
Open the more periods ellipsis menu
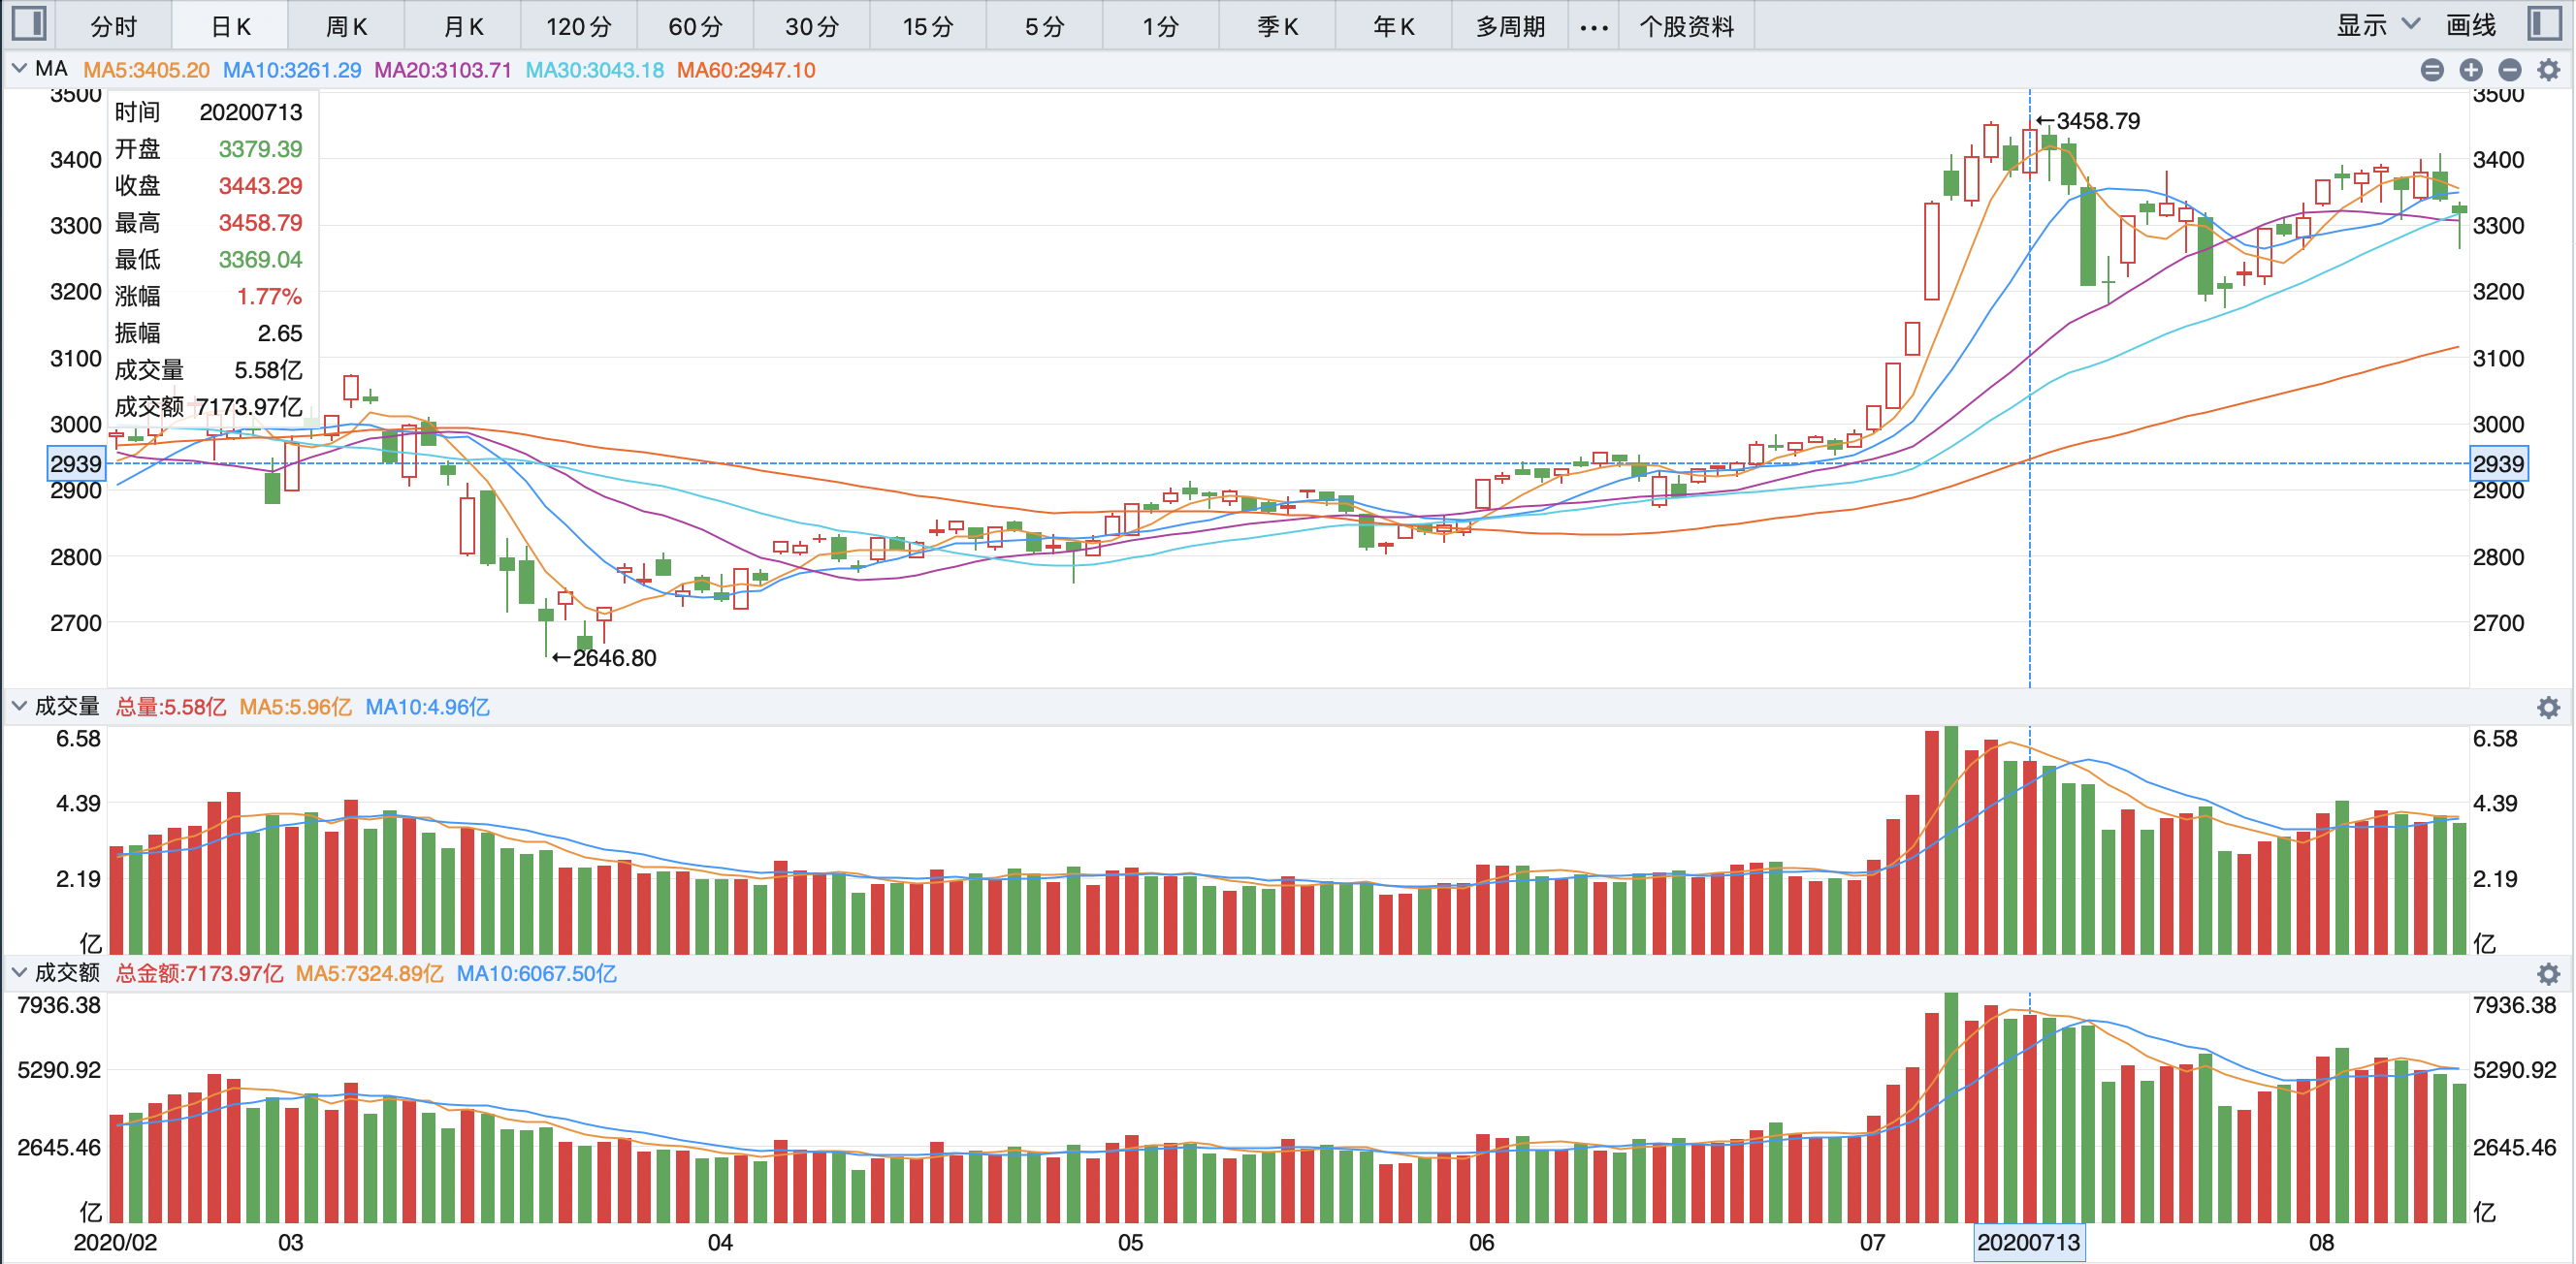pyautogui.click(x=1593, y=27)
